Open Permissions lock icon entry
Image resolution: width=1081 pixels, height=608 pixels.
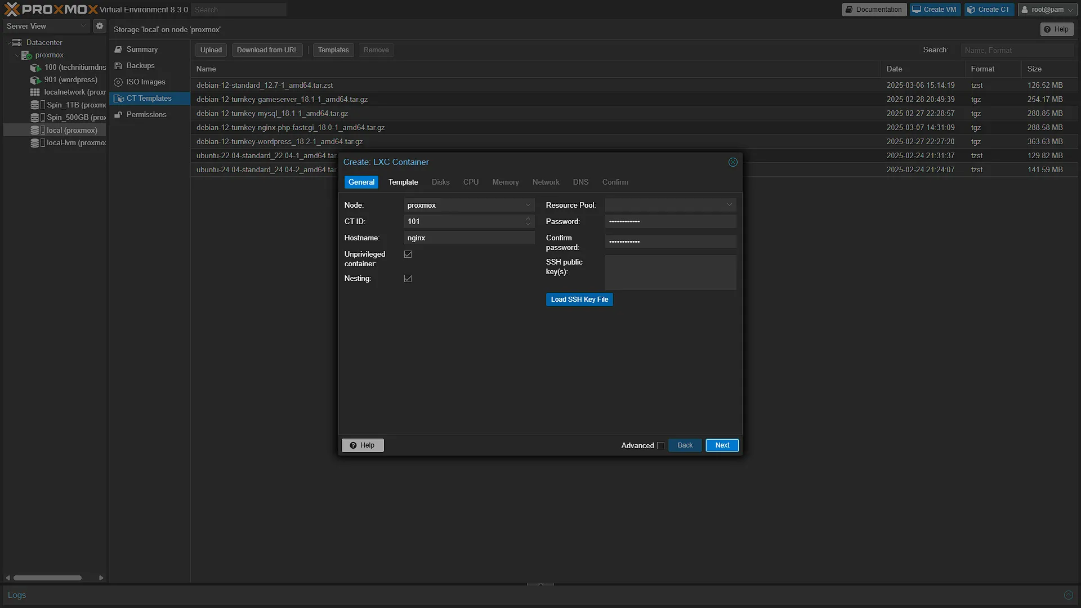click(x=118, y=115)
